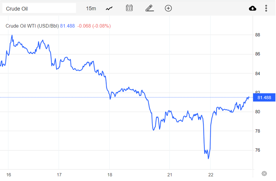
Task: Open the compare symbol plus icon
Action: point(168,8)
